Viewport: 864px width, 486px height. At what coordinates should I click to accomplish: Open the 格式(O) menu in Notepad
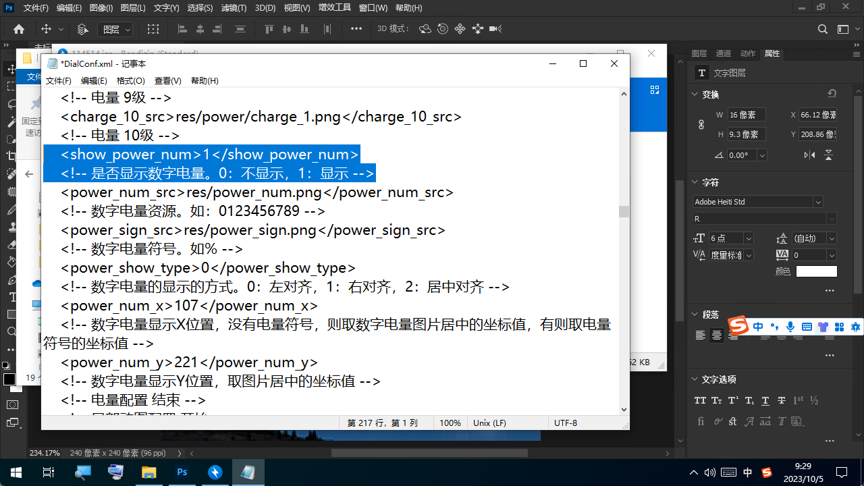click(x=130, y=80)
